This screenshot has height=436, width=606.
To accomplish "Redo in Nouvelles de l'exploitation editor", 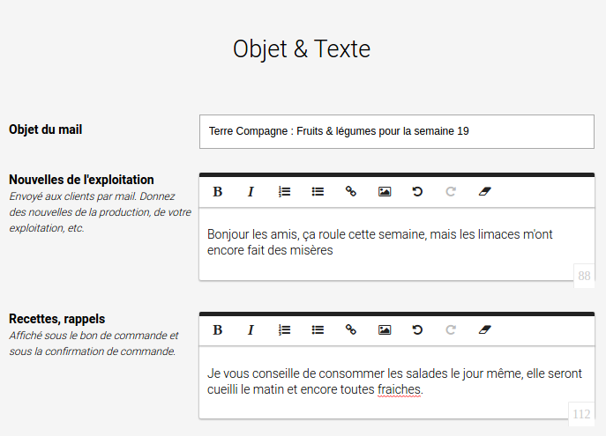I will tap(451, 192).
